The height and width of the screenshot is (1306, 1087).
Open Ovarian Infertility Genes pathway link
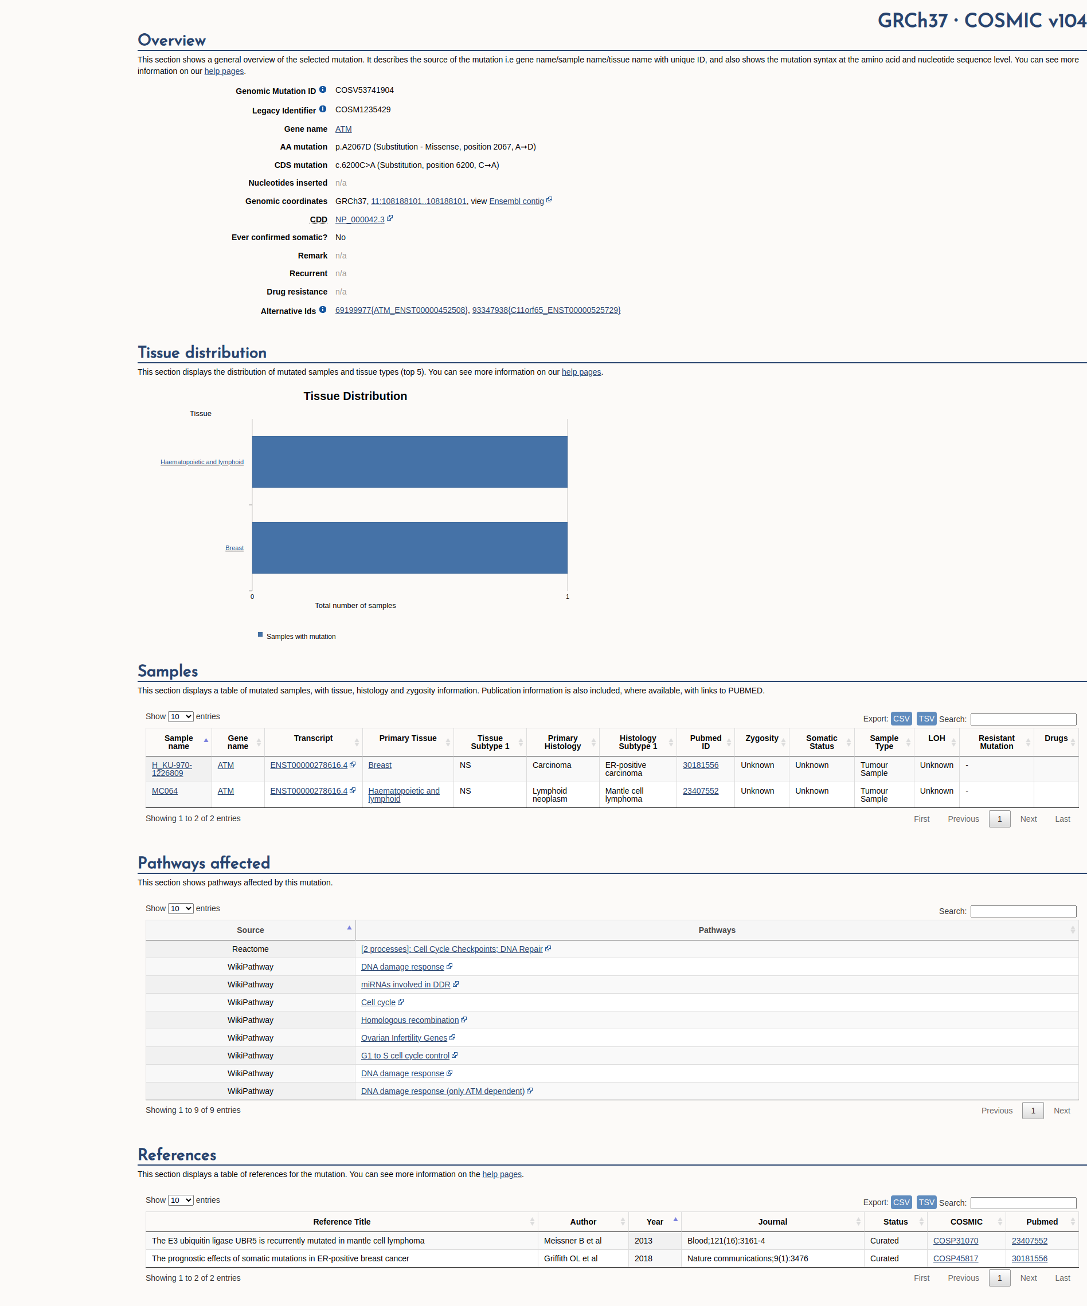point(404,1037)
